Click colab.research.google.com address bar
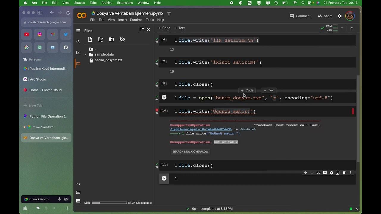381x214 pixels. (46, 22)
